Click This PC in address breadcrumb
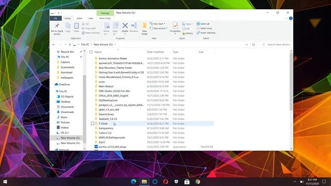331x186 pixels. coord(85,44)
